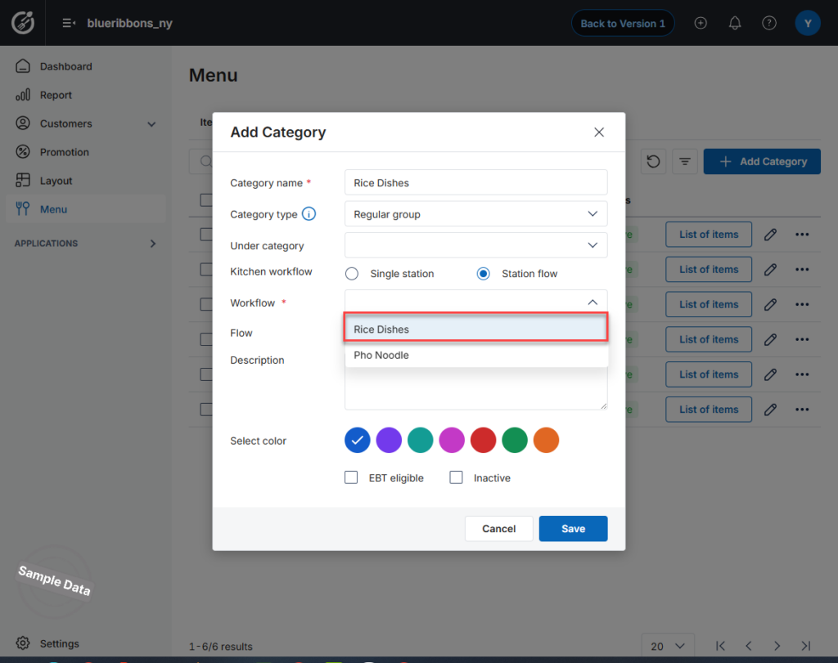Expand the Customers submenu chevron
This screenshot has height=663, width=838.
(x=151, y=123)
